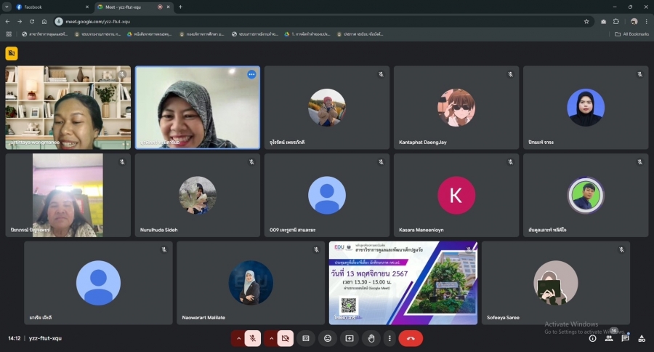The image size is (654, 352).
Task: Unmute the microphone in Meet controls
Action: 253,338
